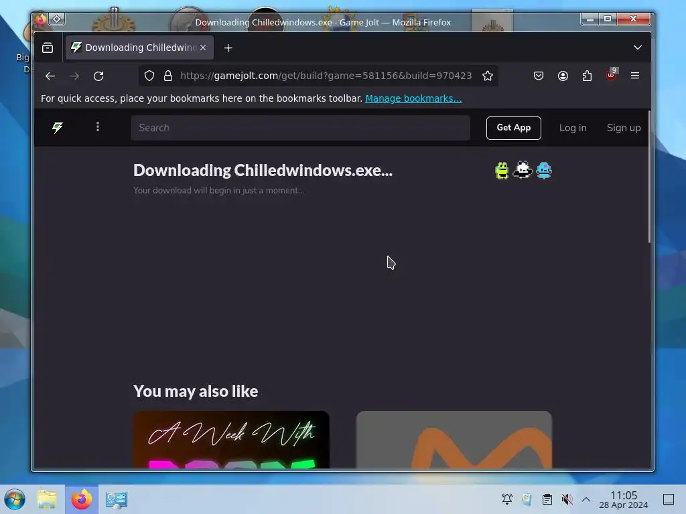Open Game Jolt three-dot more menu

98,126
